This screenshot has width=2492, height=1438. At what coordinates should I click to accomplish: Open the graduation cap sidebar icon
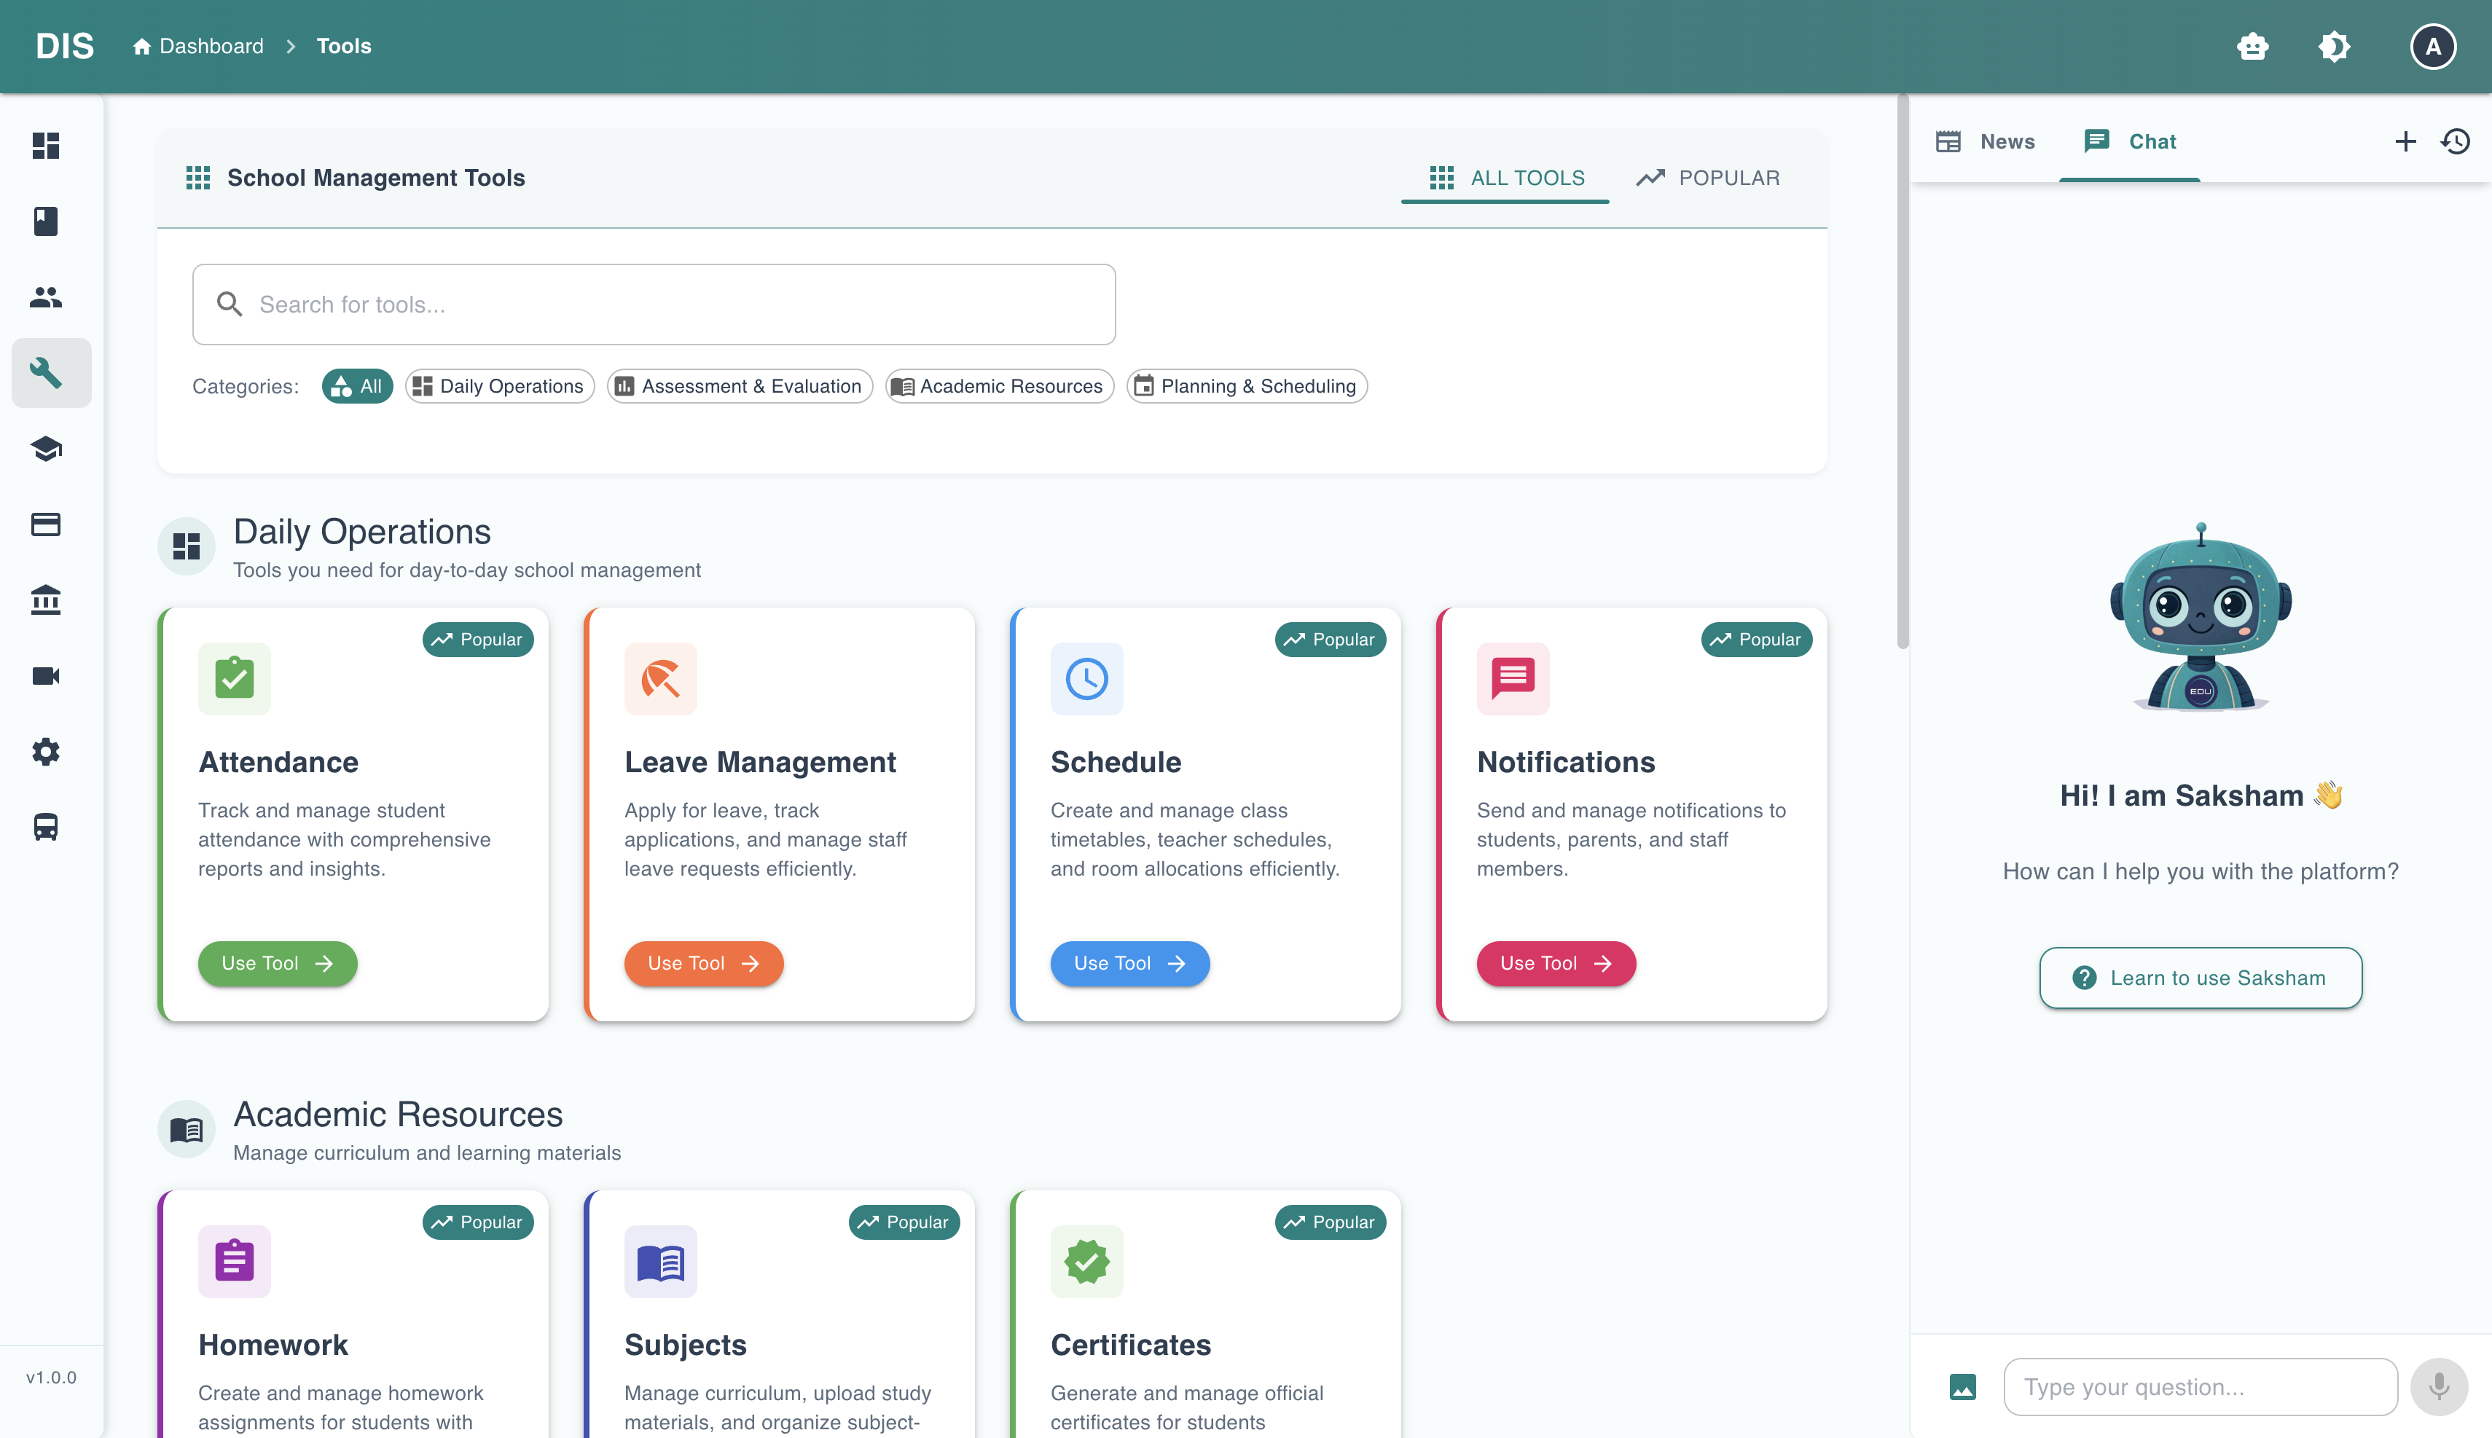pos(47,449)
